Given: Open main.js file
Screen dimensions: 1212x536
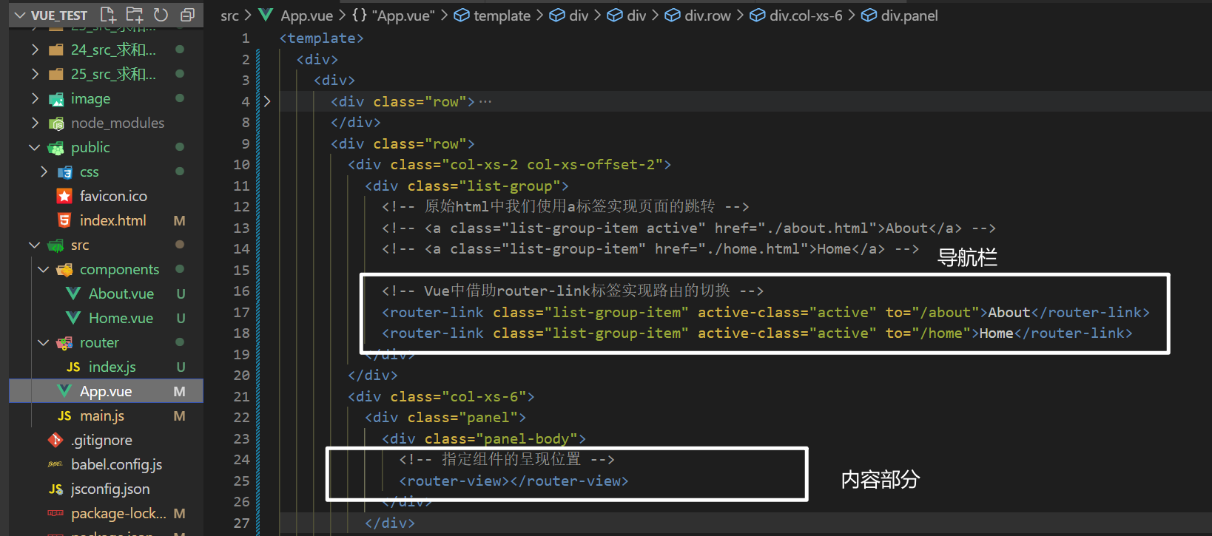Looking at the screenshot, I should coord(102,415).
